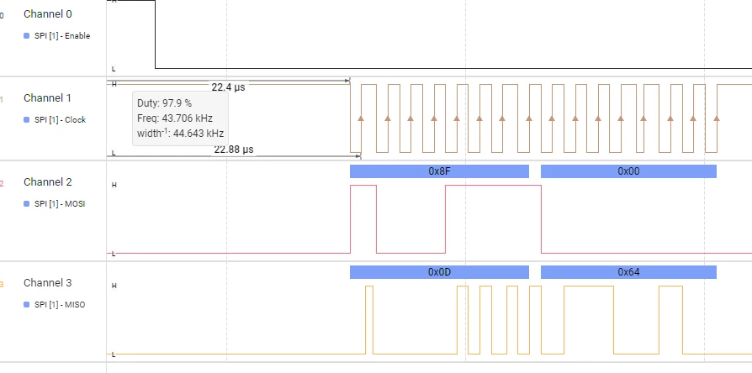This screenshot has width=752, height=373.
Task: Click the Freq: 43.706 kHz readout
Action: pos(175,118)
